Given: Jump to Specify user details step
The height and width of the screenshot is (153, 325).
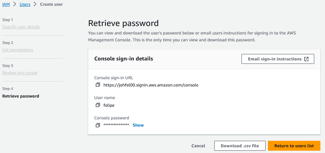Looking at the screenshot, I should (x=21, y=27).
